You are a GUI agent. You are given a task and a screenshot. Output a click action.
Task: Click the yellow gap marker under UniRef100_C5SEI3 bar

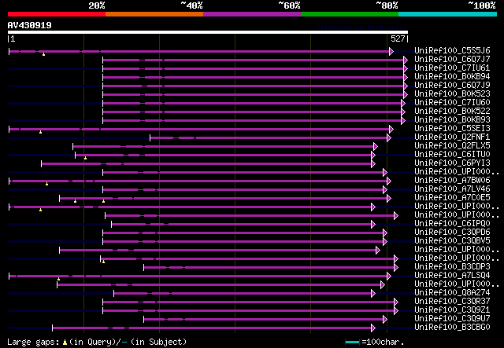(x=40, y=132)
